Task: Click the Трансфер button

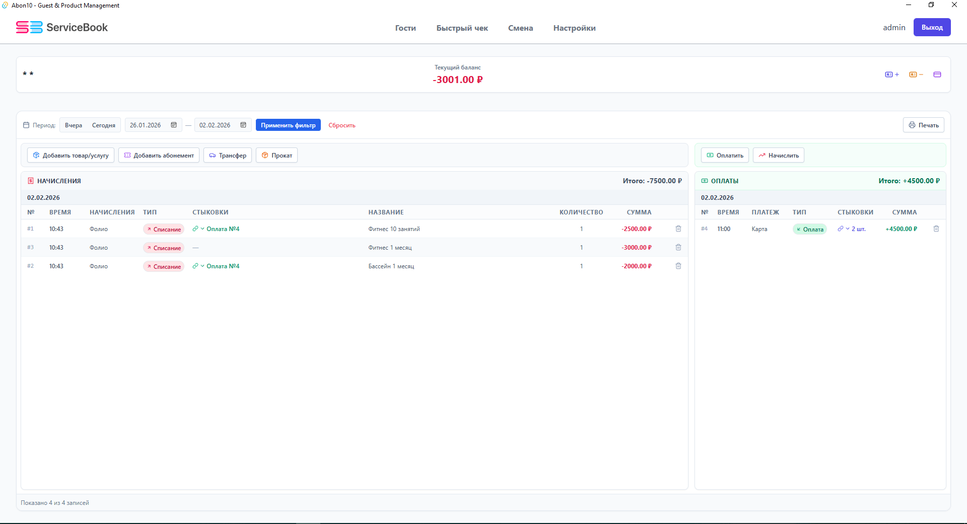Action: point(228,155)
